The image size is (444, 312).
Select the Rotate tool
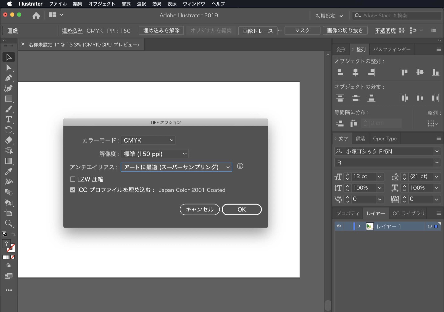click(x=8, y=130)
